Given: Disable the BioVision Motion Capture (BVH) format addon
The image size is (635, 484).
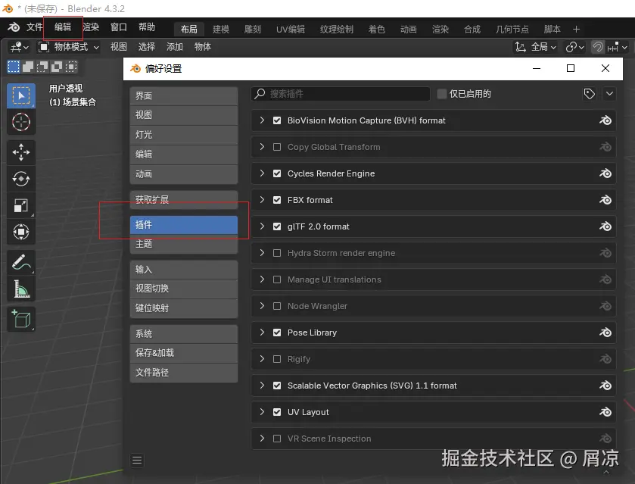Looking at the screenshot, I should 277,120.
